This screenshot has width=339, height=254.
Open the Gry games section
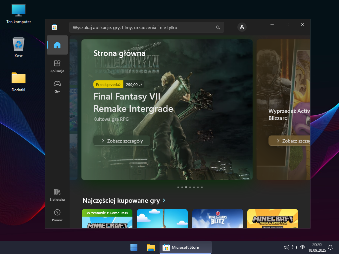click(x=57, y=87)
